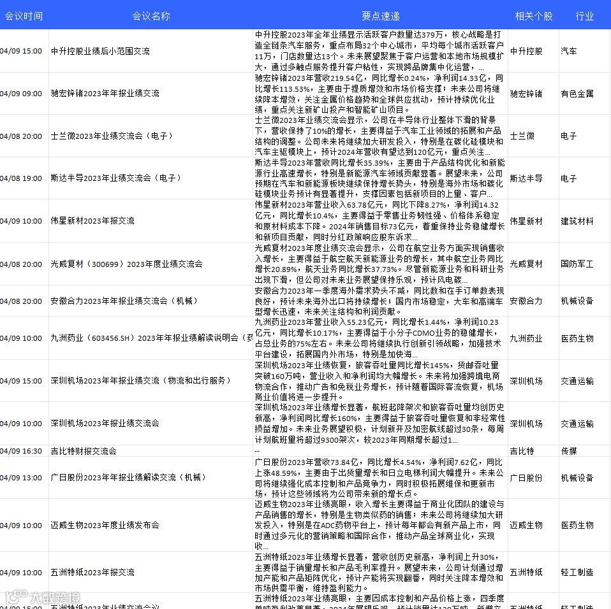Click stock cell 光威复材

tap(526, 264)
